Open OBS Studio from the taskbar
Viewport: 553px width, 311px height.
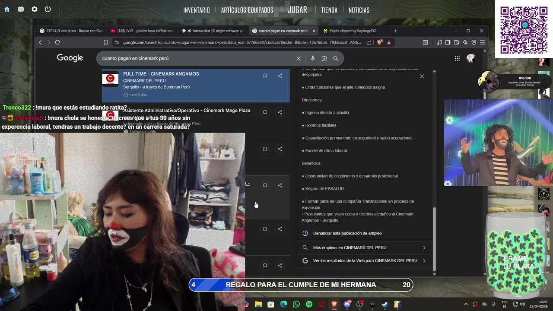pyautogui.click(x=359, y=305)
